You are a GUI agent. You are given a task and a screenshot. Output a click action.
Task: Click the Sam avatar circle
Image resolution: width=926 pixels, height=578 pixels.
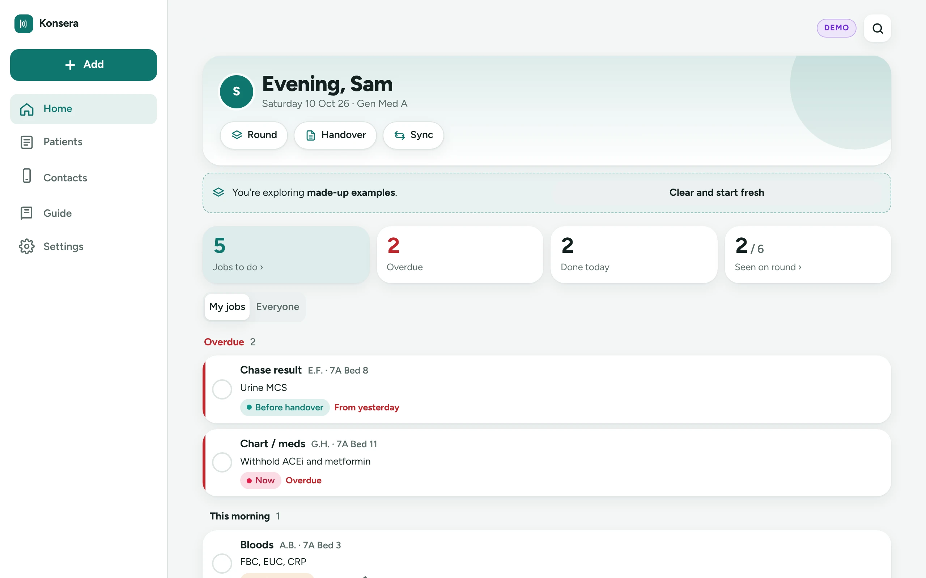click(x=237, y=91)
